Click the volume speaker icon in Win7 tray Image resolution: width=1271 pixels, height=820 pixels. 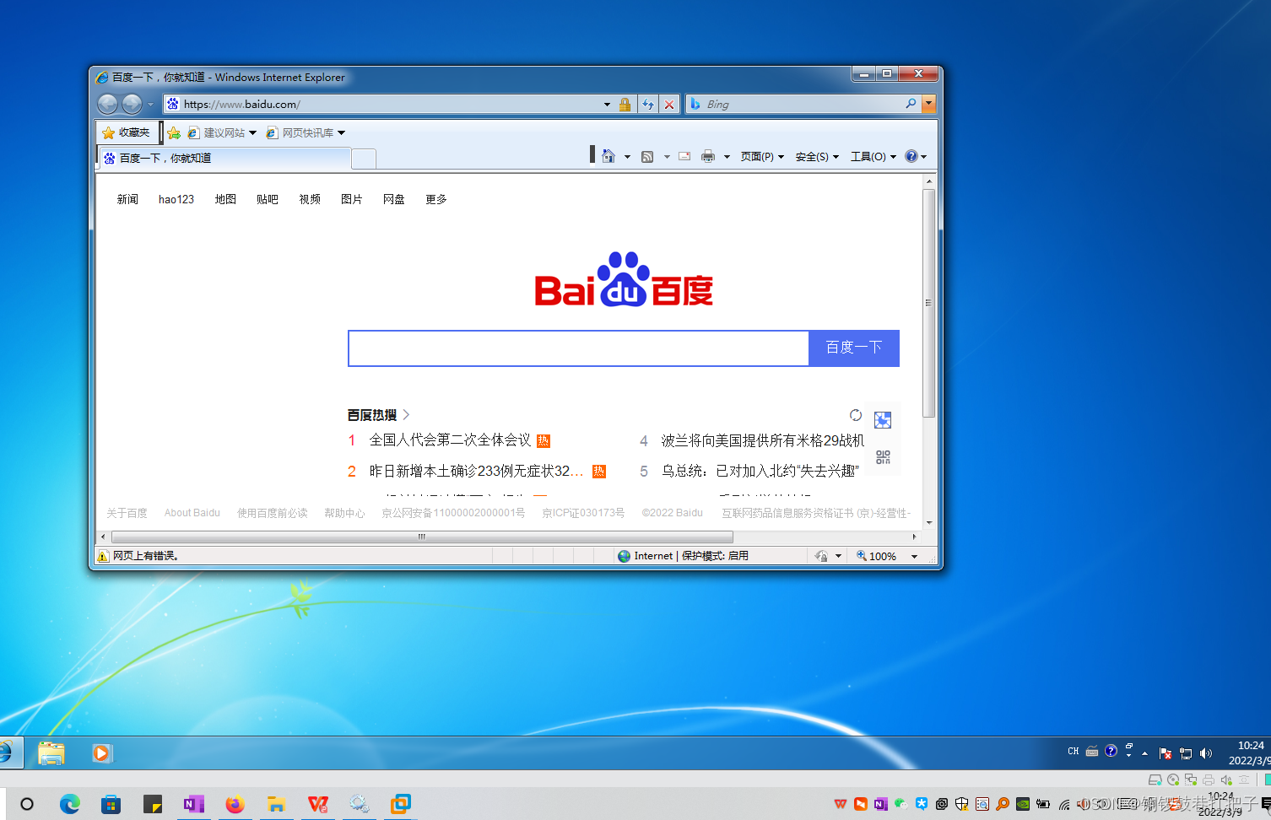coord(1206,753)
